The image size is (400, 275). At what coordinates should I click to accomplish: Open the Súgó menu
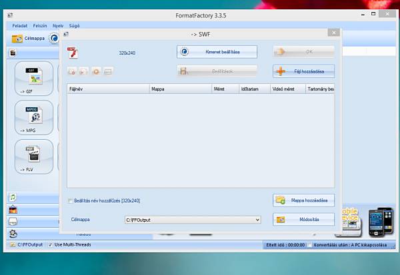[x=74, y=26]
